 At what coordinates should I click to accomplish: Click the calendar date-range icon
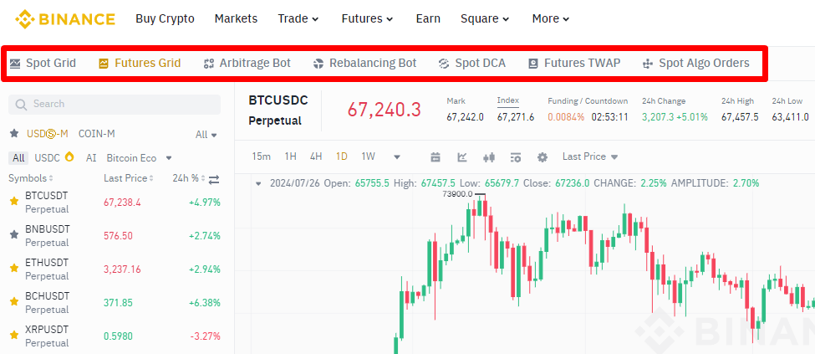(436, 156)
